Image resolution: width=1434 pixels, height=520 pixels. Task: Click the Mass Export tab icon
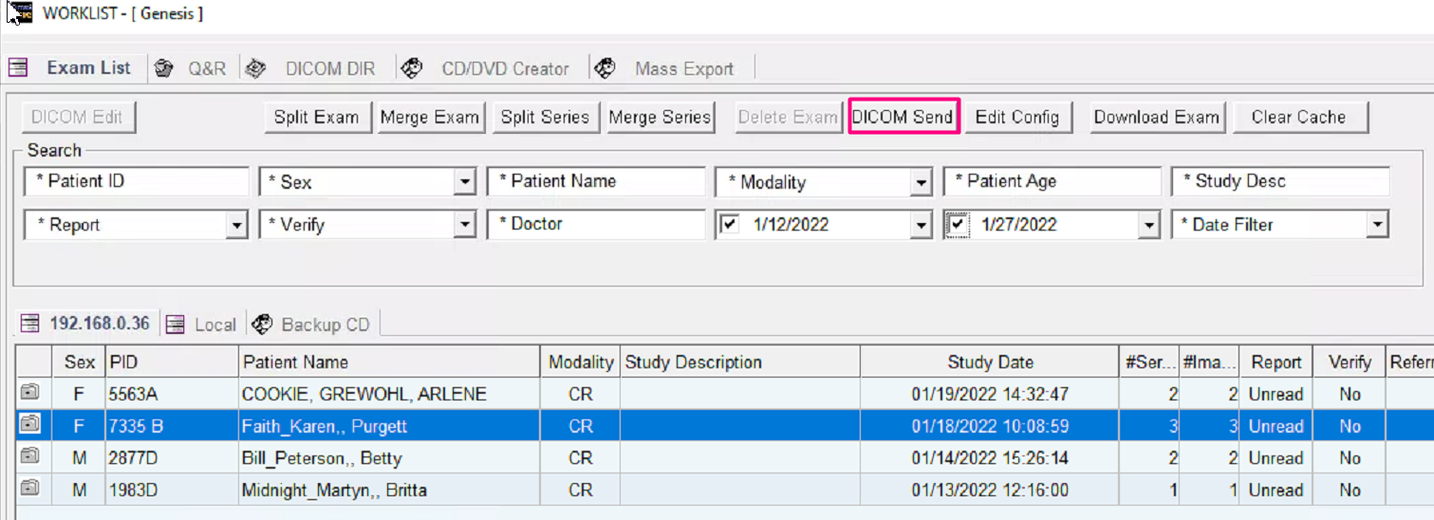(x=605, y=68)
